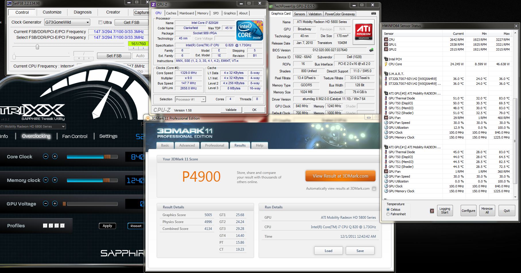This screenshot has height=273, width=521.
Task: Click the Get FSB button
Action: click(132, 22)
